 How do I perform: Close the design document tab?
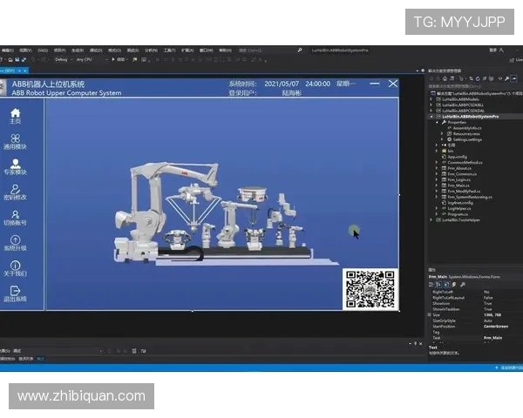[25, 71]
